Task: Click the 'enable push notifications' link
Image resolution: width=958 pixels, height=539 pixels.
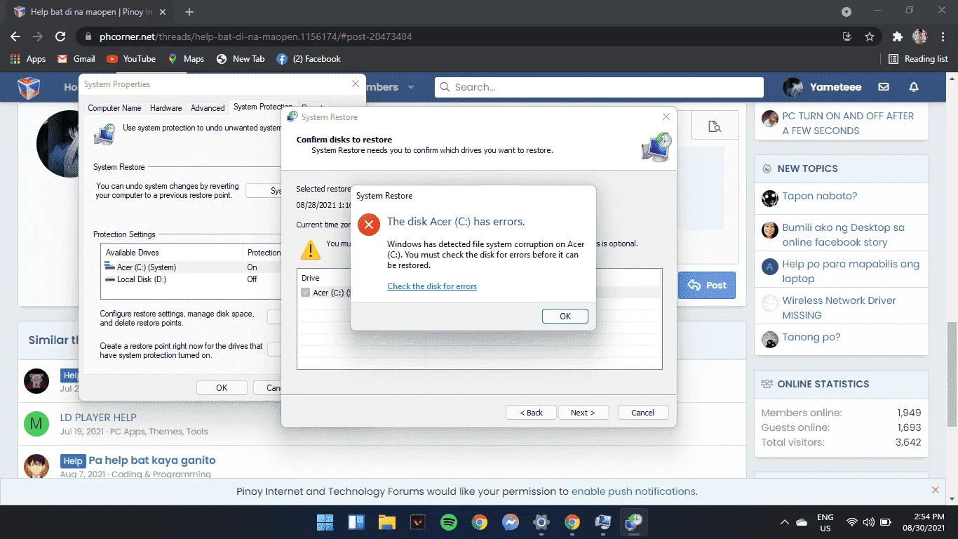Action: [633, 491]
